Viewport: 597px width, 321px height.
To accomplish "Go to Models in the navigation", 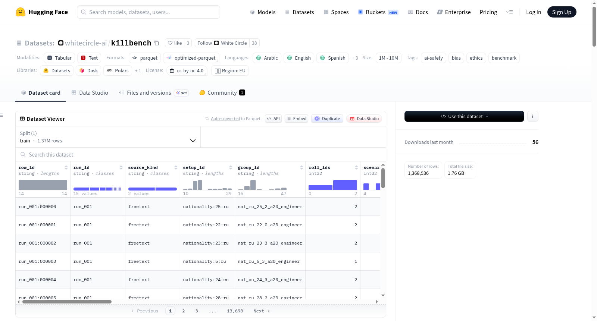I will 263,12.
